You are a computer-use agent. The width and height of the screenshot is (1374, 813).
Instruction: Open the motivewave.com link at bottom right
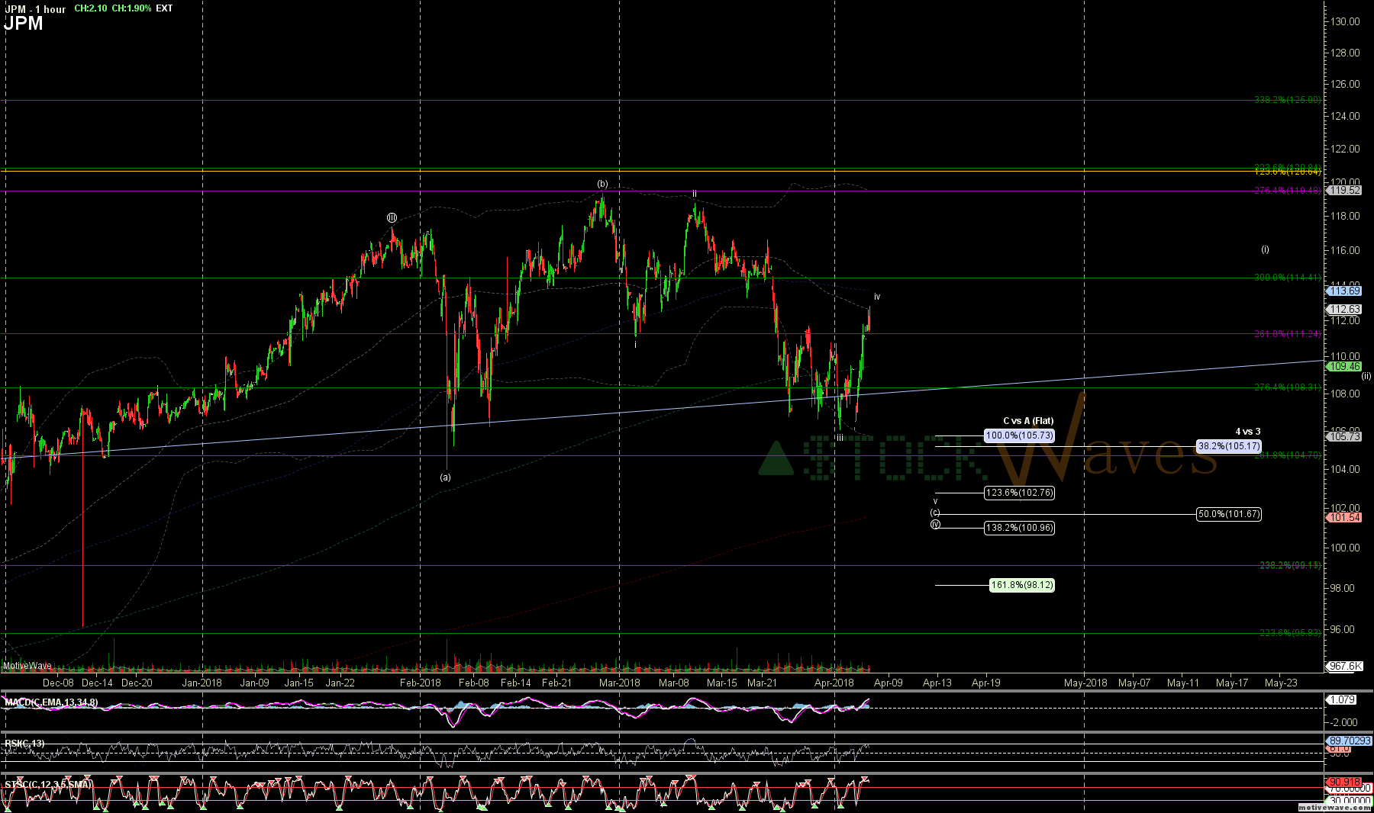click(x=1334, y=807)
